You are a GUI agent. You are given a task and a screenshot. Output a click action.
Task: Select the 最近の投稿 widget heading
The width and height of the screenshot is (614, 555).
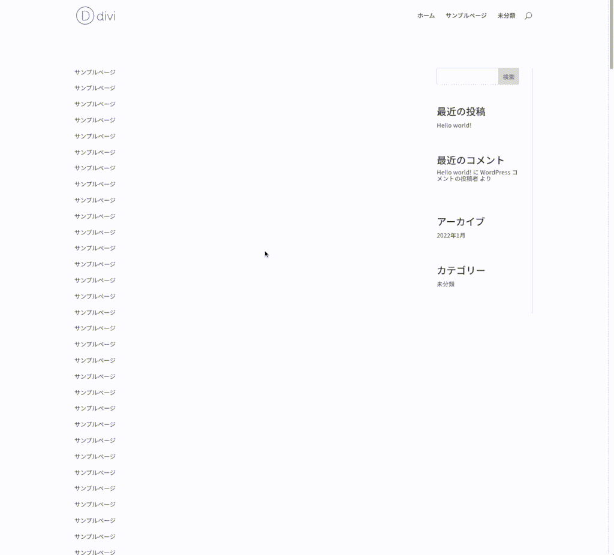(x=460, y=111)
